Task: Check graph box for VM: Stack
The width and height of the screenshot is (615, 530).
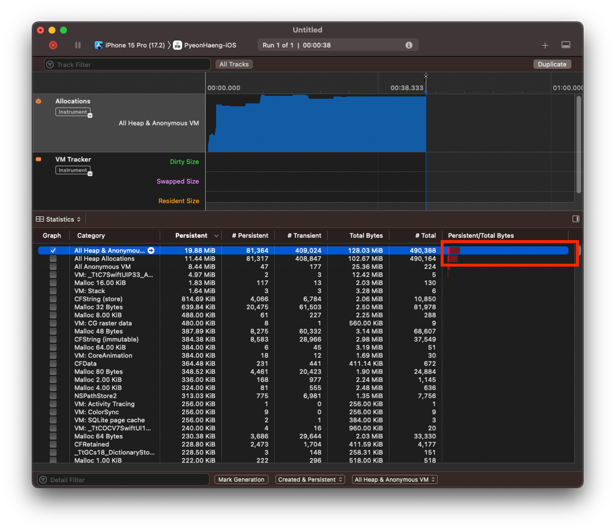Action: (x=53, y=291)
